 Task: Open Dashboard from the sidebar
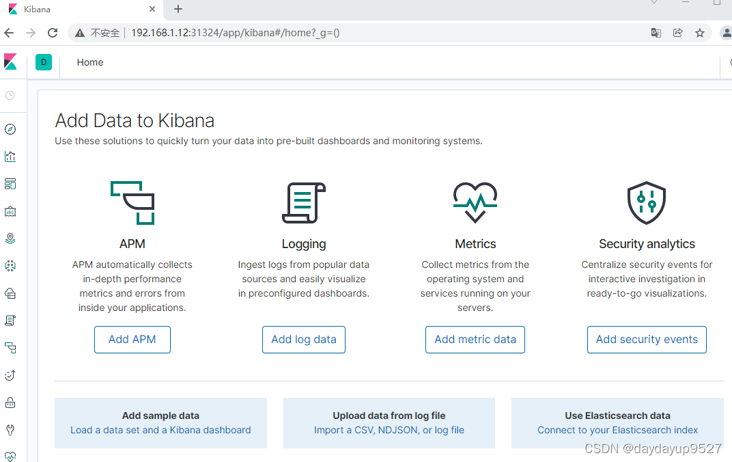[x=10, y=184]
